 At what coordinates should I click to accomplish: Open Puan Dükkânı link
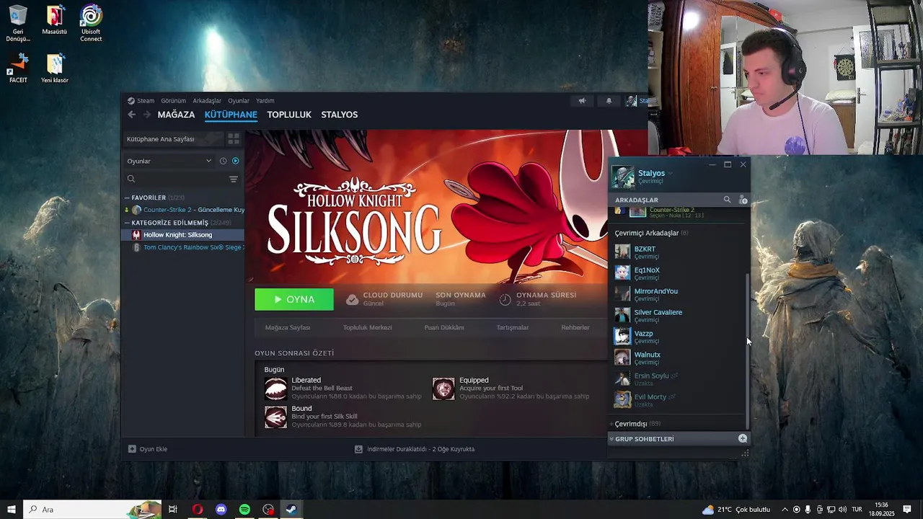(x=444, y=327)
